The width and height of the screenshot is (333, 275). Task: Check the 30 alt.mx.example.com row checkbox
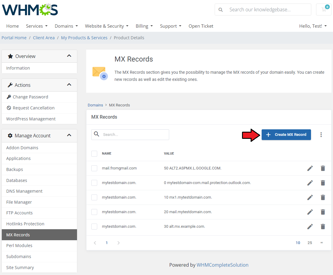(x=94, y=227)
